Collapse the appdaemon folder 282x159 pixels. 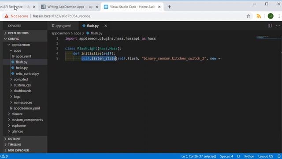pos(25,45)
